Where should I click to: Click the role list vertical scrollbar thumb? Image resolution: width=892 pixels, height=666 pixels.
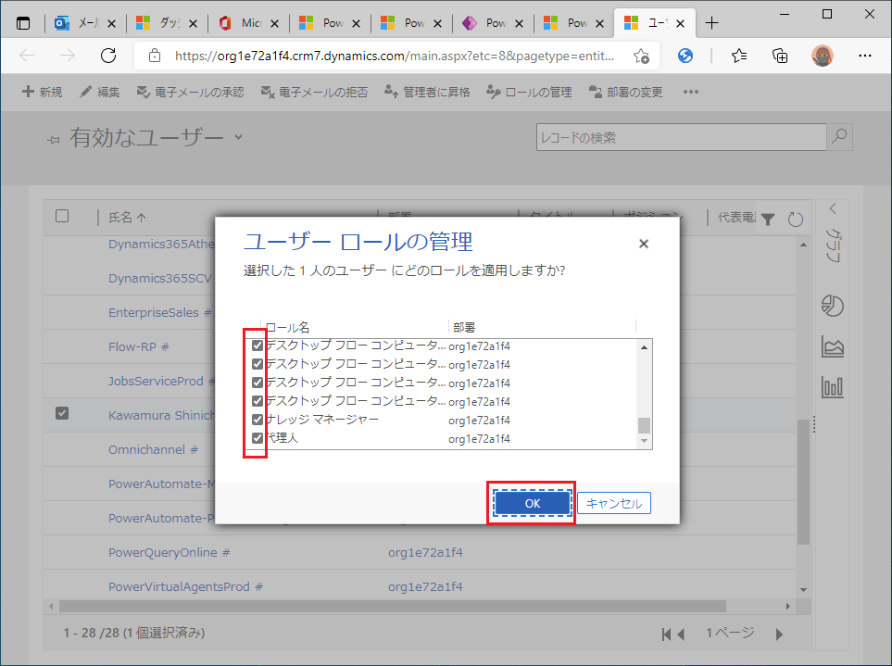pos(645,425)
